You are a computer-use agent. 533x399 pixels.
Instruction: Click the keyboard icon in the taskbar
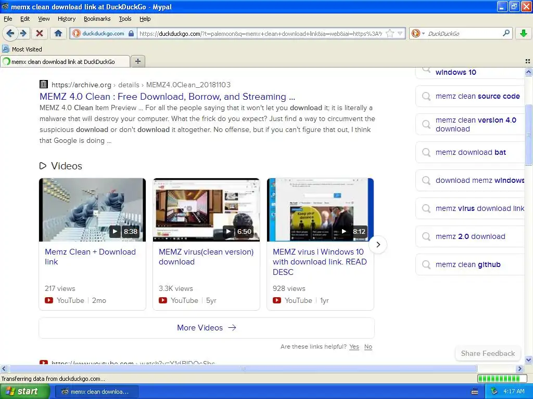[475, 392]
